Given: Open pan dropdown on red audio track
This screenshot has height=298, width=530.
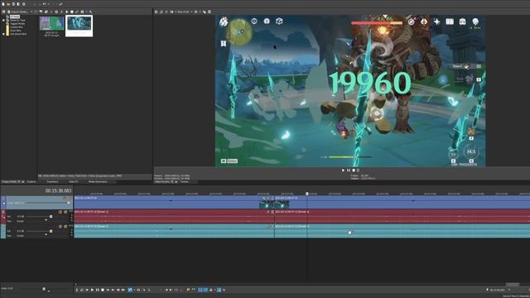Looking at the screenshot, I should pos(46,220).
